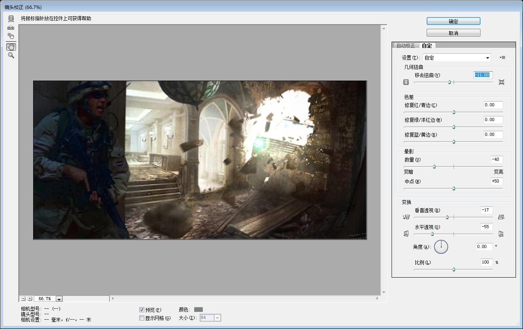This screenshot has width=523, height=329.
Task: Click left icon of 垂直透视 slider
Action: pyautogui.click(x=406, y=217)
